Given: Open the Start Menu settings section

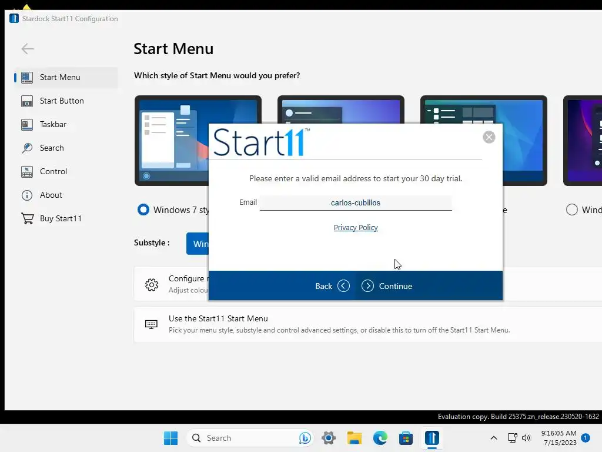Looking at the screenshot, I should tap(66, 77).
